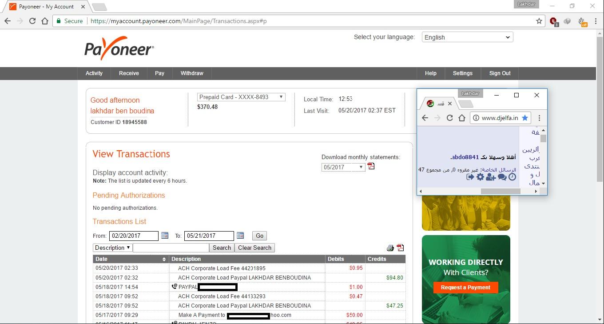The height and width of the screenshot is (324, 604).
Task: Click the forum add-friend icon
Action: (x=491, y=177)
